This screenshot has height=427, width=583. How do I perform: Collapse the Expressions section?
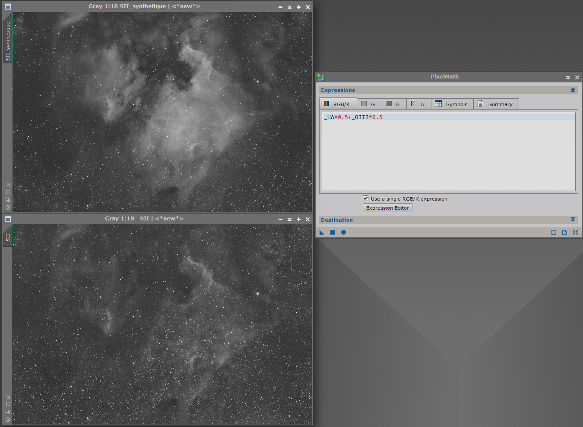[573, 90]
